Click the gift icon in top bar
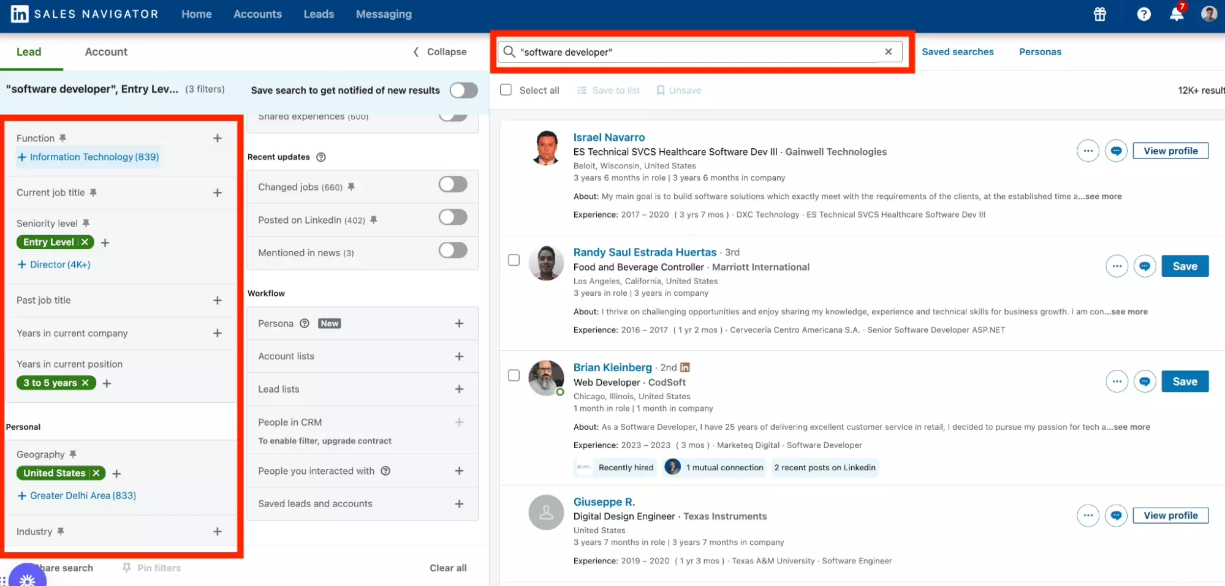Viewport: 1225px width, 586px height. 1099,14
